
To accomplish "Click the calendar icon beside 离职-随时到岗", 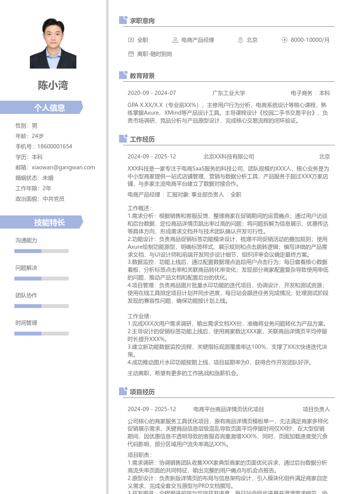I will click(x=131, y=54).
